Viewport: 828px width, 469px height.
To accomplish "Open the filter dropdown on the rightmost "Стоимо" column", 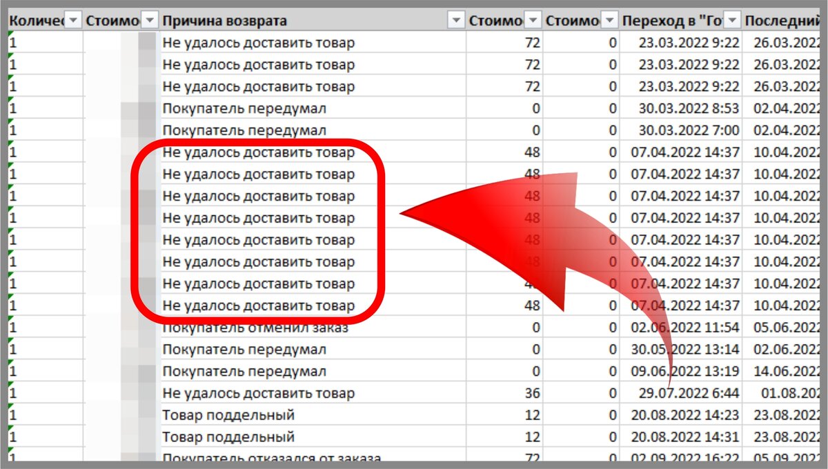I will click(608, 21).
